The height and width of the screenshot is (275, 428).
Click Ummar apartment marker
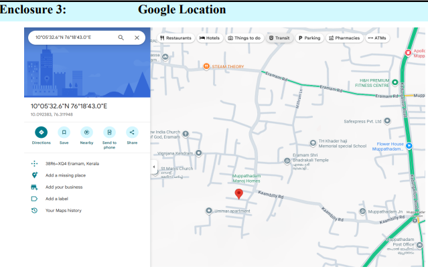pos(209,211)
